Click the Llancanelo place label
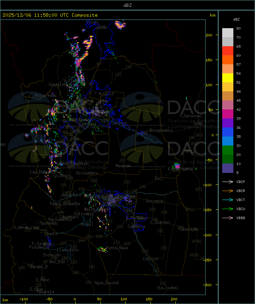This screenshot has height=304, width=255. click(68, 250)
